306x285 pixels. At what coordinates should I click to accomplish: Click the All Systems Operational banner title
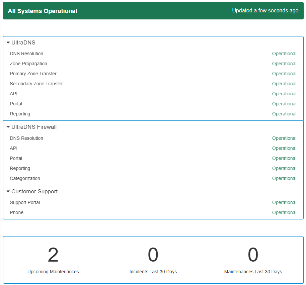coord(43,11)
